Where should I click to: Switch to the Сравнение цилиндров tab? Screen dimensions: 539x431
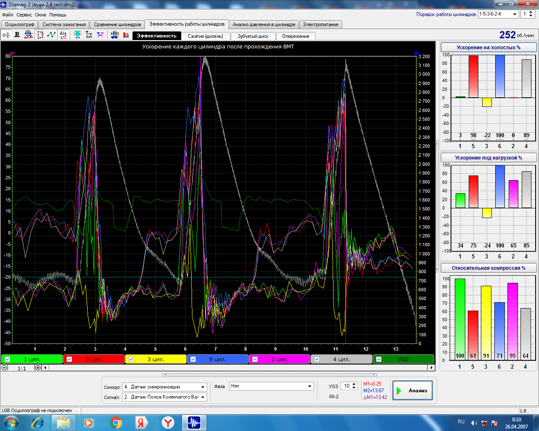coord(117,24)
